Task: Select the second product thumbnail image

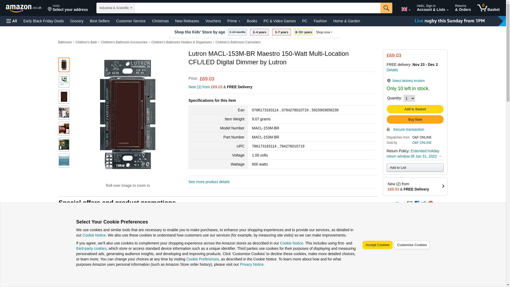Action: tap(64, 81)
